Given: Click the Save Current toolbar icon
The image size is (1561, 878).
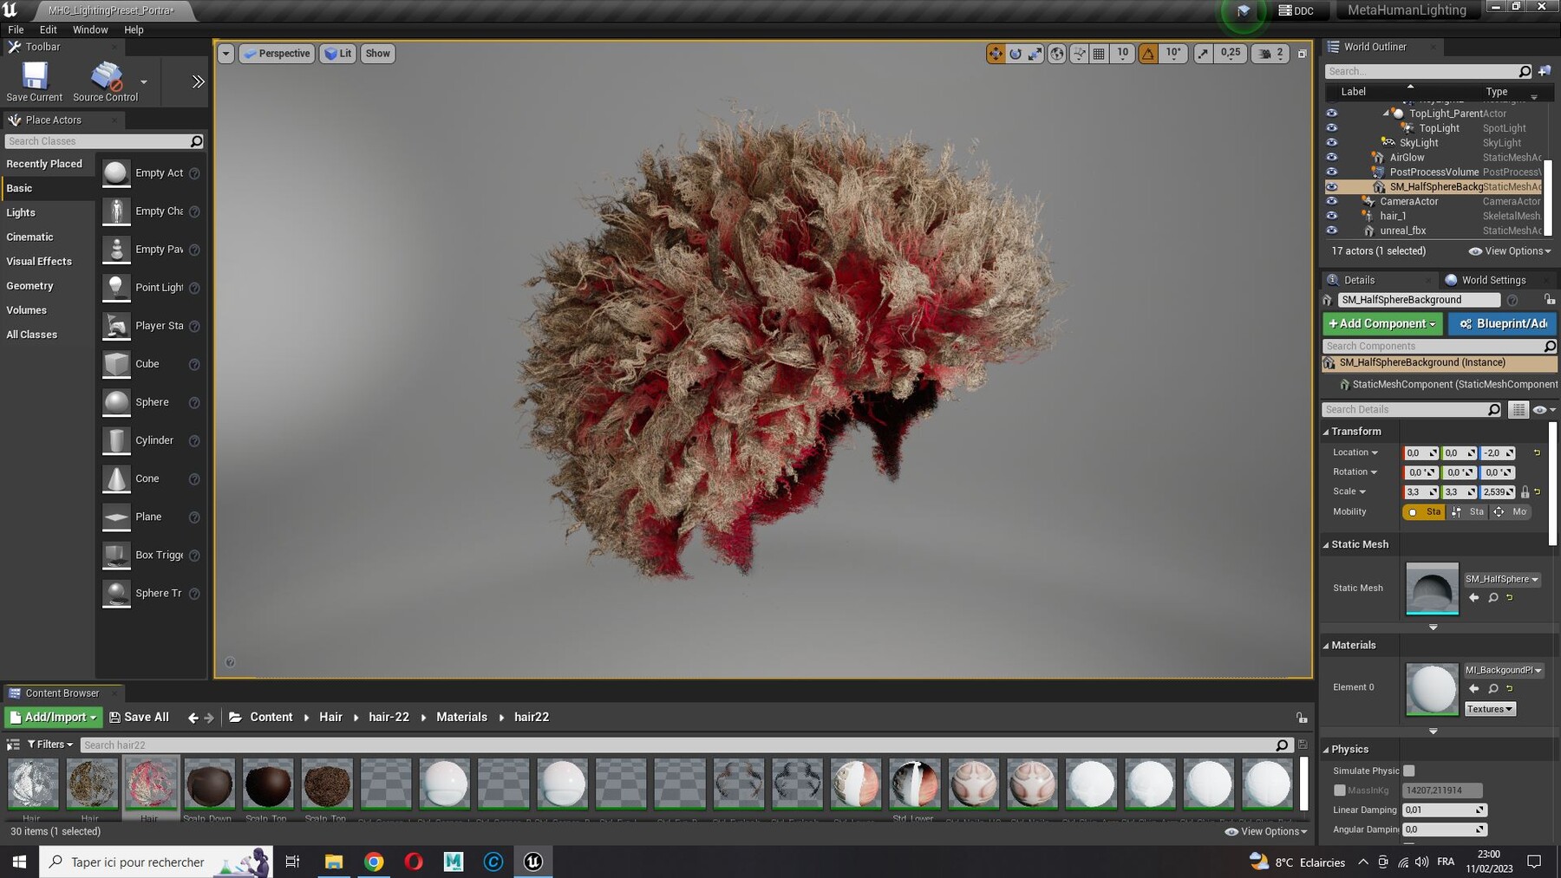Looking at the screenshot, I should (35, 77).
